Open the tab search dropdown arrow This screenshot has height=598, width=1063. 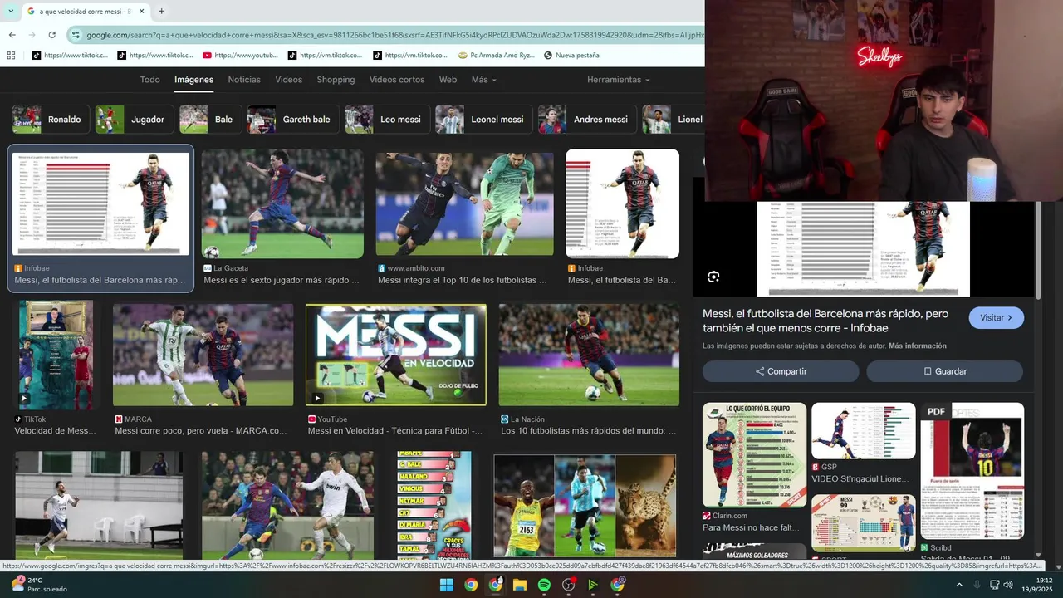pos(9,12)
